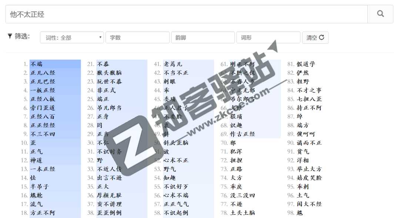Viewport: 400px width, 218px height.
Task: Click the magnifying glass search icon
Action: click(380, 14)
